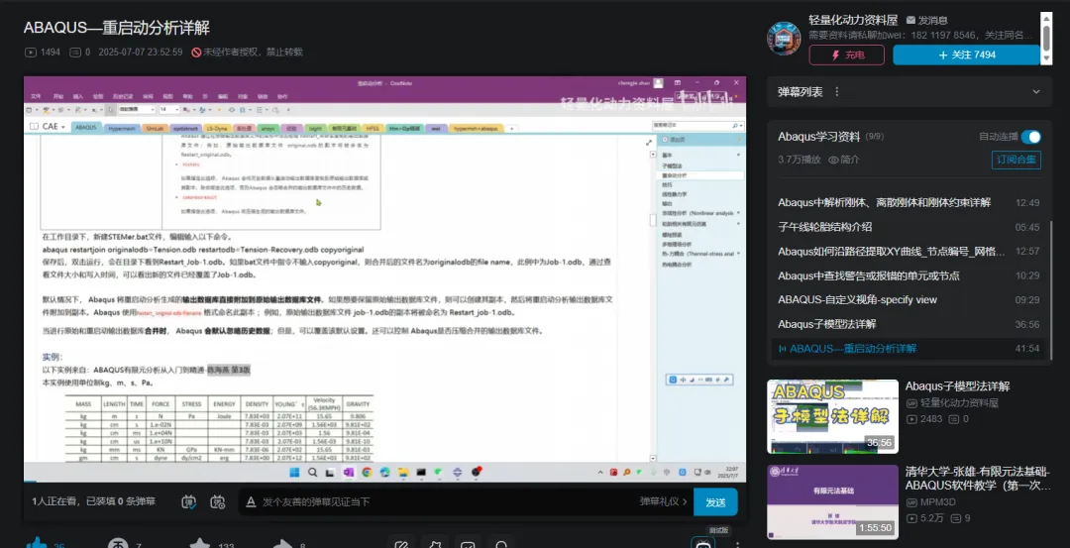Open the 简介 eye icon link
The width and height of the screenshot is (1070, 548).
click(843, 160)
